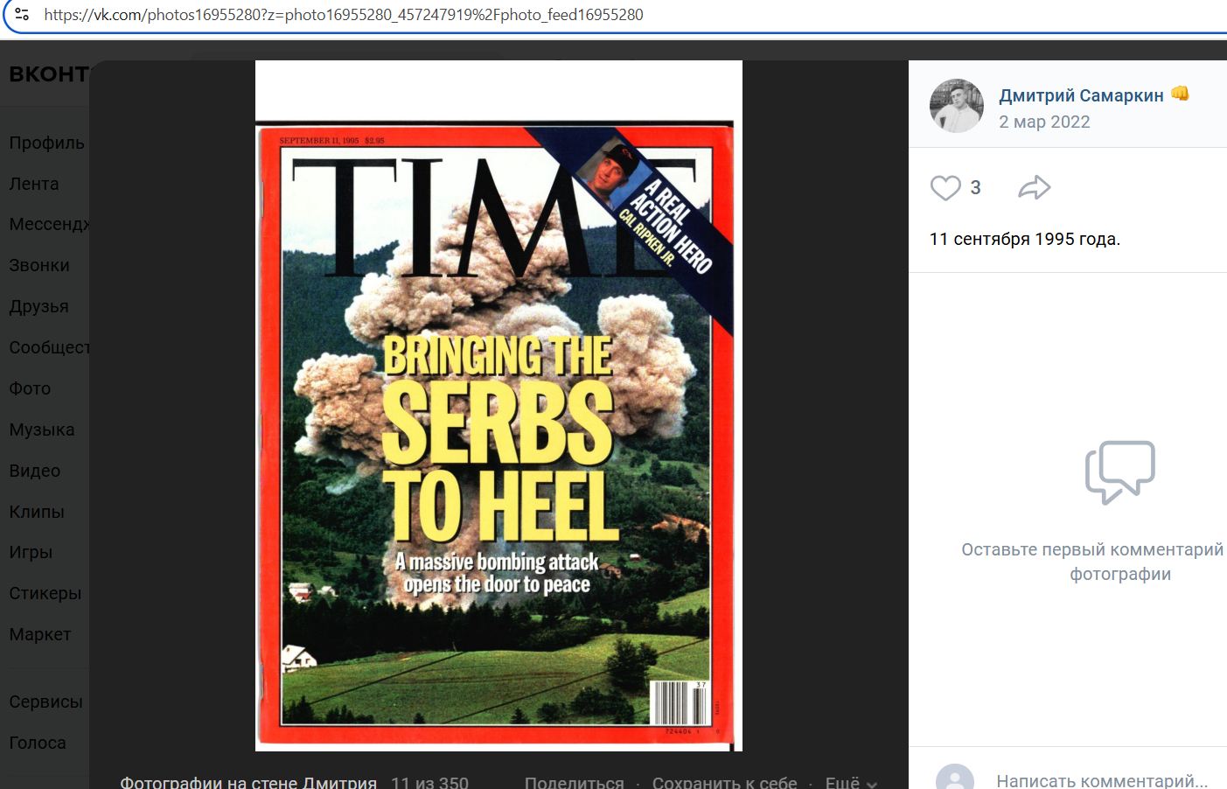Open the Видео section
This screenshot has height=789, width=1227.
(35, 471)
